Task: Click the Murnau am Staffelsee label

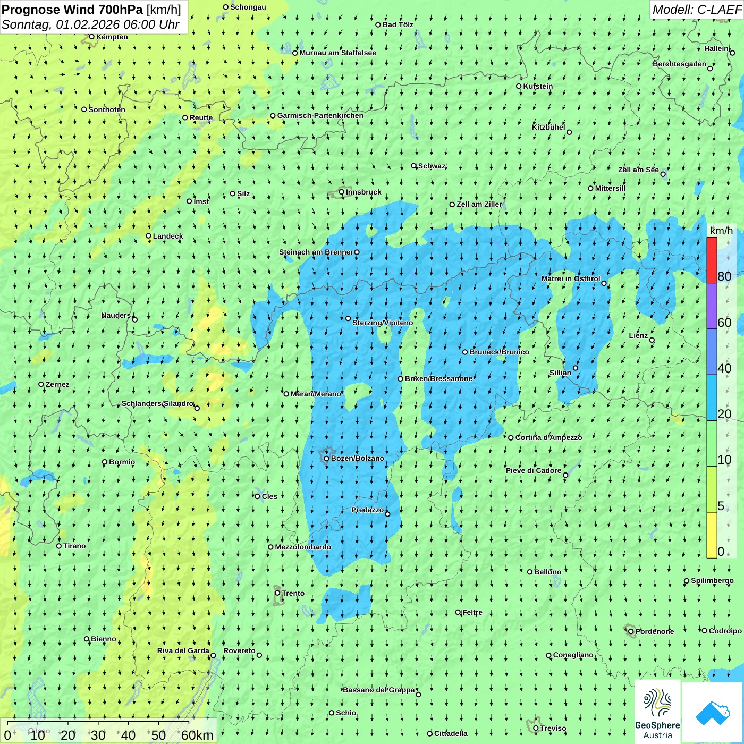Action: [338, 53]
